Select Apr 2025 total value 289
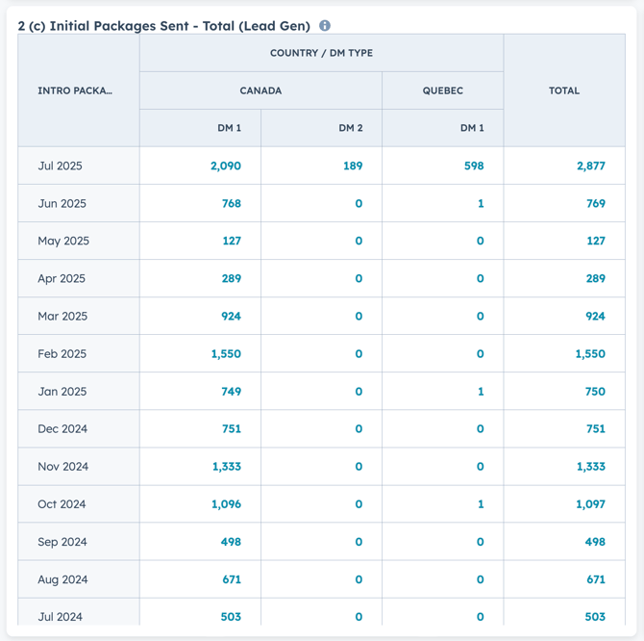Image resolution: width=644 pixels, height=641 pixels. (596, 278)
